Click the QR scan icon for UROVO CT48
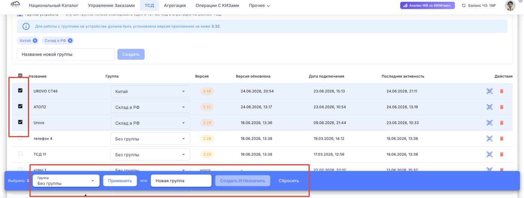Screen dimensions: 524x198 489,91
